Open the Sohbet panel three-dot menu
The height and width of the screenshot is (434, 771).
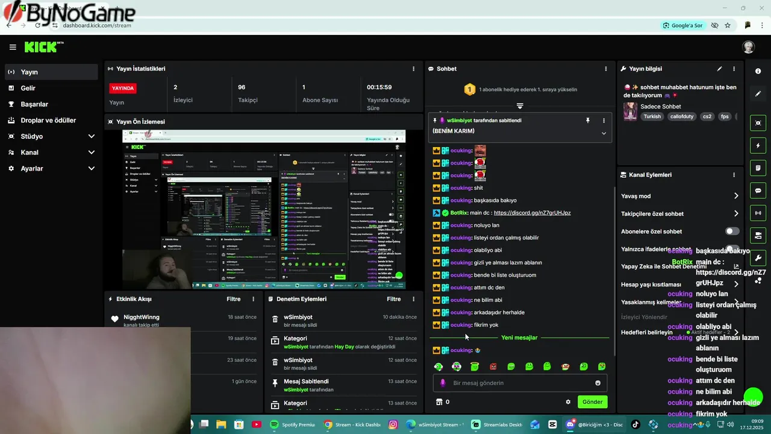point(605,69)
